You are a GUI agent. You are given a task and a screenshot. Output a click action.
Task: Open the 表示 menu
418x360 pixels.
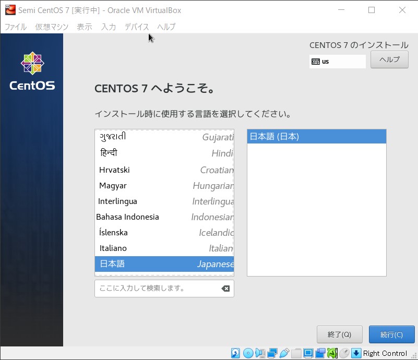85,27
